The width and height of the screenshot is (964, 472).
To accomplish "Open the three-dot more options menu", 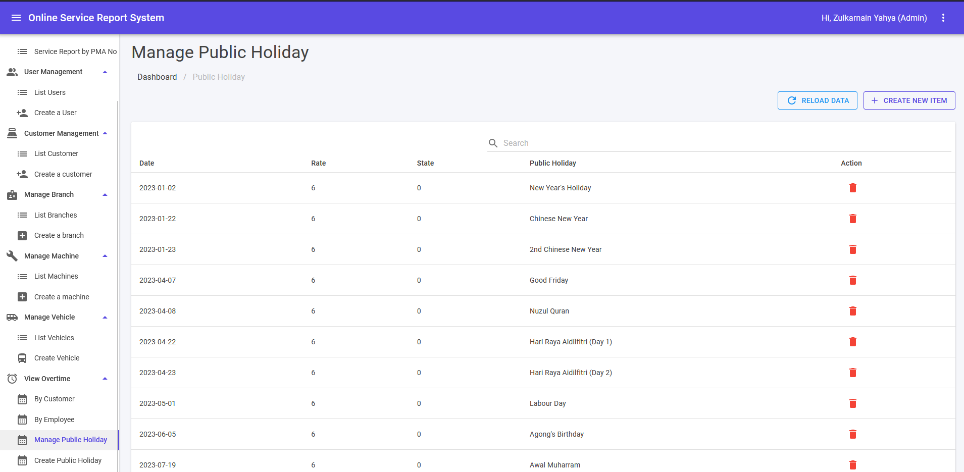I will coord(943,18).
